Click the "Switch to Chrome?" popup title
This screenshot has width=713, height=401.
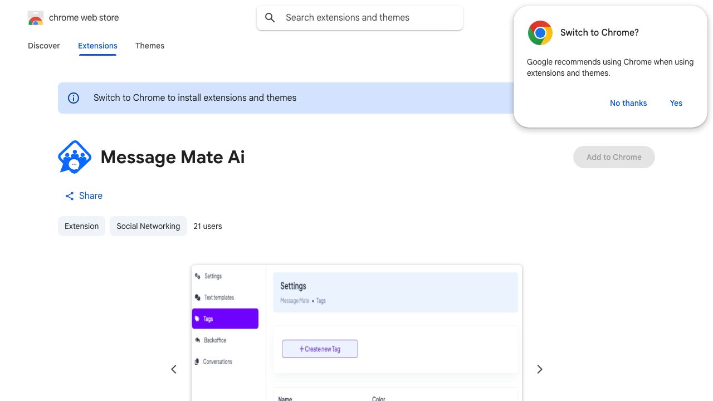599,32
